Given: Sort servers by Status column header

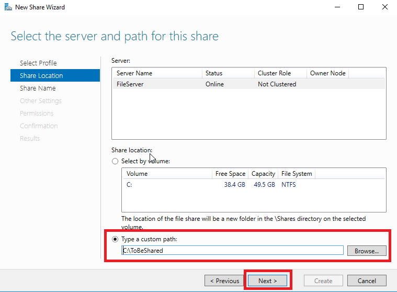Looking at the screenshot, I should pos(229,73).
